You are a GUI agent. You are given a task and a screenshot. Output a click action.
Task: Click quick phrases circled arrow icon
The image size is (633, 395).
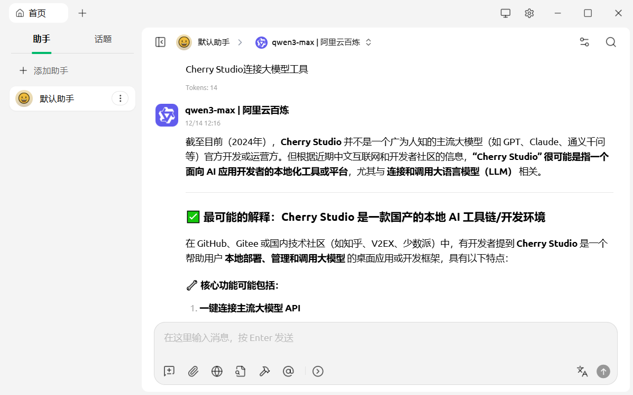pyautogui.click(x=318, y=371)
